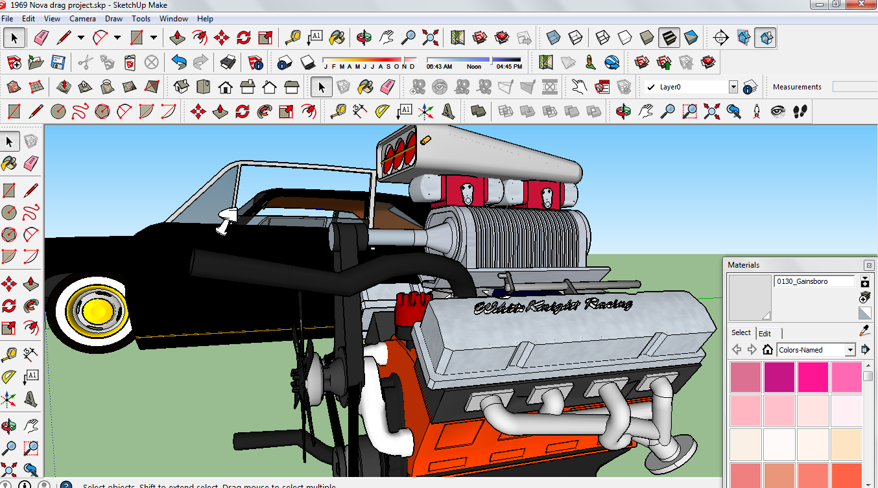Switch to Front view house icon
Viewport: 878px width, 488px height.
[226, 86]
